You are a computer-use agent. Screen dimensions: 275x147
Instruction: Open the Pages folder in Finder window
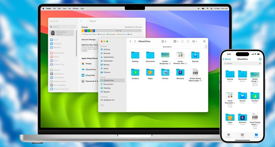(150, 72)
